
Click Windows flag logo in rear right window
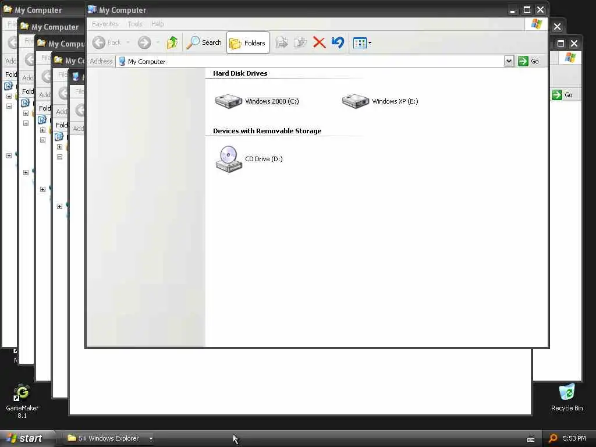point(570,58)
